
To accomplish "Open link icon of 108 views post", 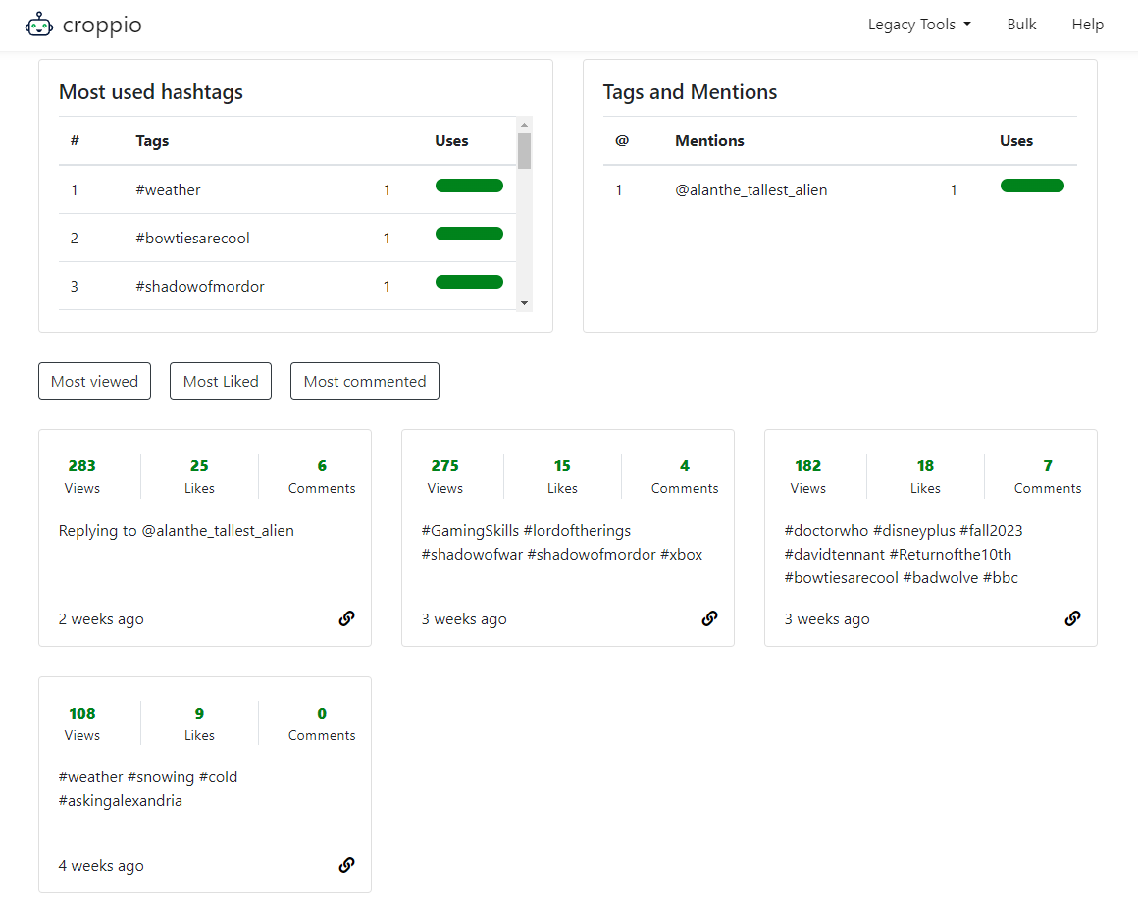I will pyautogui.click(x=347, y=865).
